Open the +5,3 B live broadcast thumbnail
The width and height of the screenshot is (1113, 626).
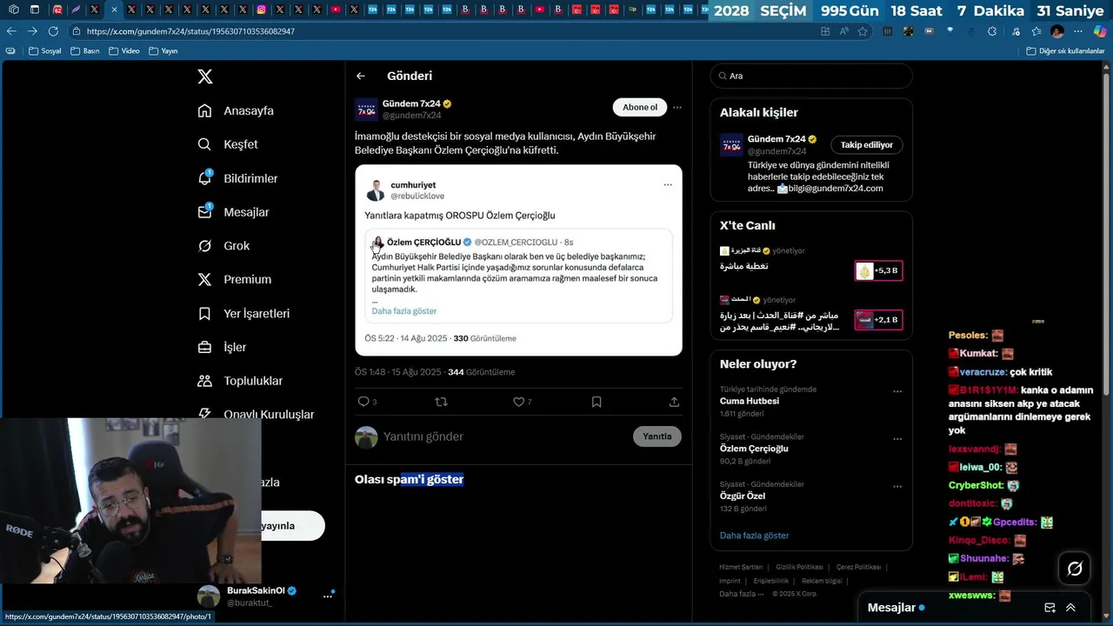878,271
